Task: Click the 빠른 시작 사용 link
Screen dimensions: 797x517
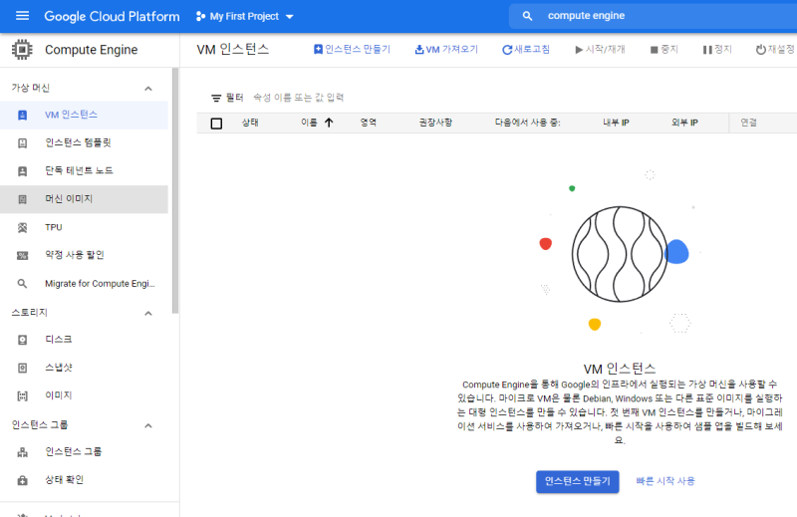Action: (x=665, y=481)
